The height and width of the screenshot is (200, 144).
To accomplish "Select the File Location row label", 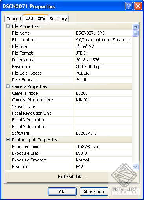I will (24, 40).
